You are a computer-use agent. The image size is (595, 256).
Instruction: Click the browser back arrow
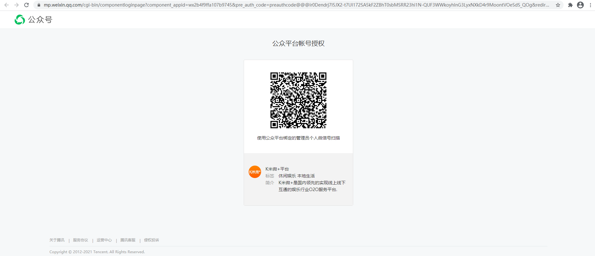[x=7, y=5]
